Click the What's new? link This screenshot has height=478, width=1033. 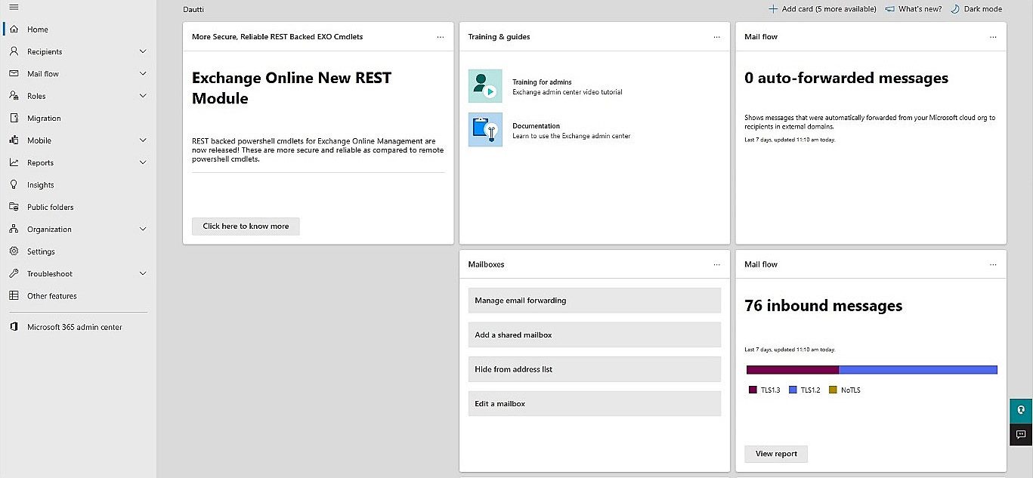point(920,9)
